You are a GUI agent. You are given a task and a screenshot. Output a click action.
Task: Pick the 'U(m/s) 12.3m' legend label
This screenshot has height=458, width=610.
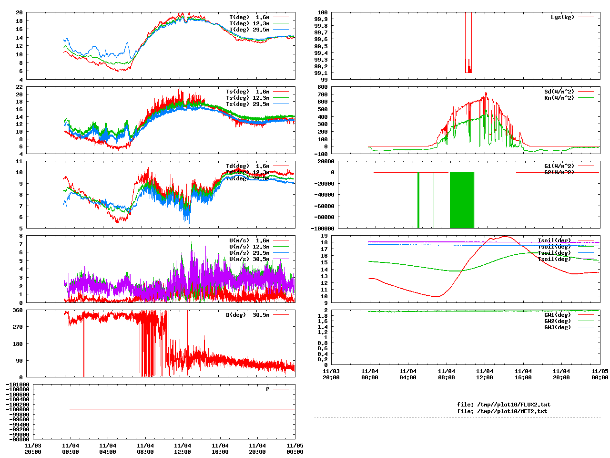click(249, 247)
